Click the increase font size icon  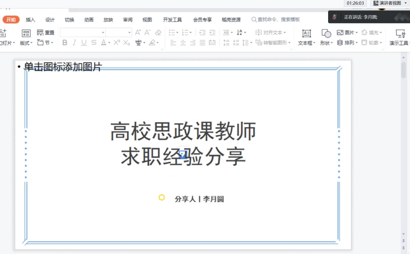(x=138, y=32)
